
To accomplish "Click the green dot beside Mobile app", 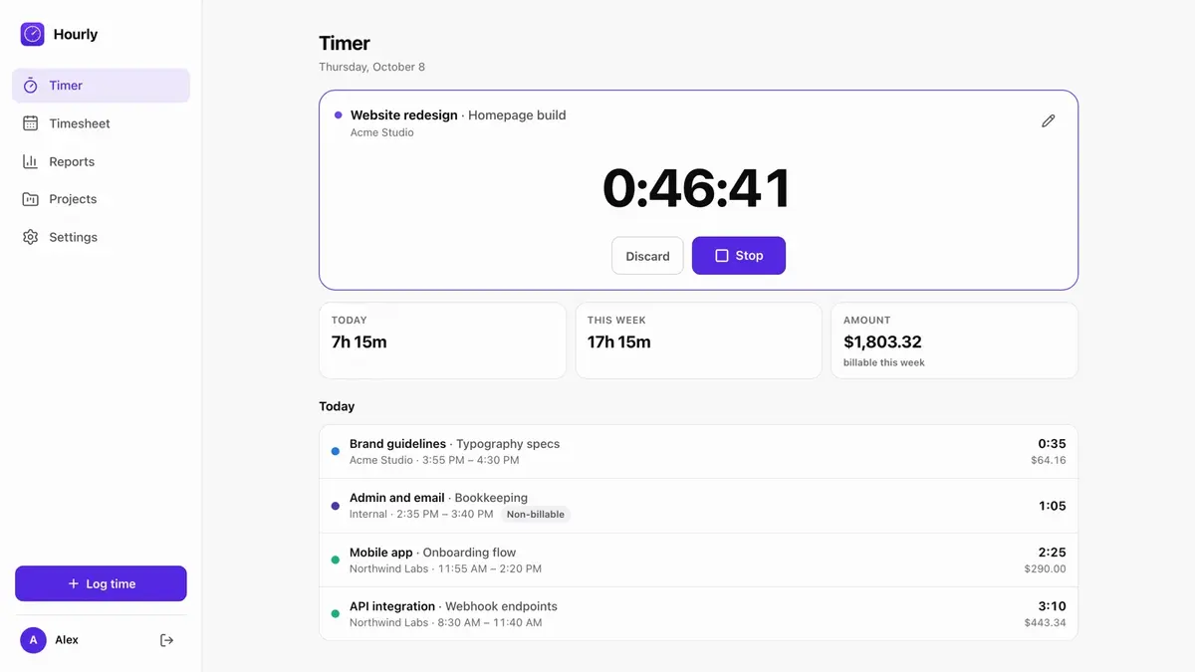I will coord(336,560).
